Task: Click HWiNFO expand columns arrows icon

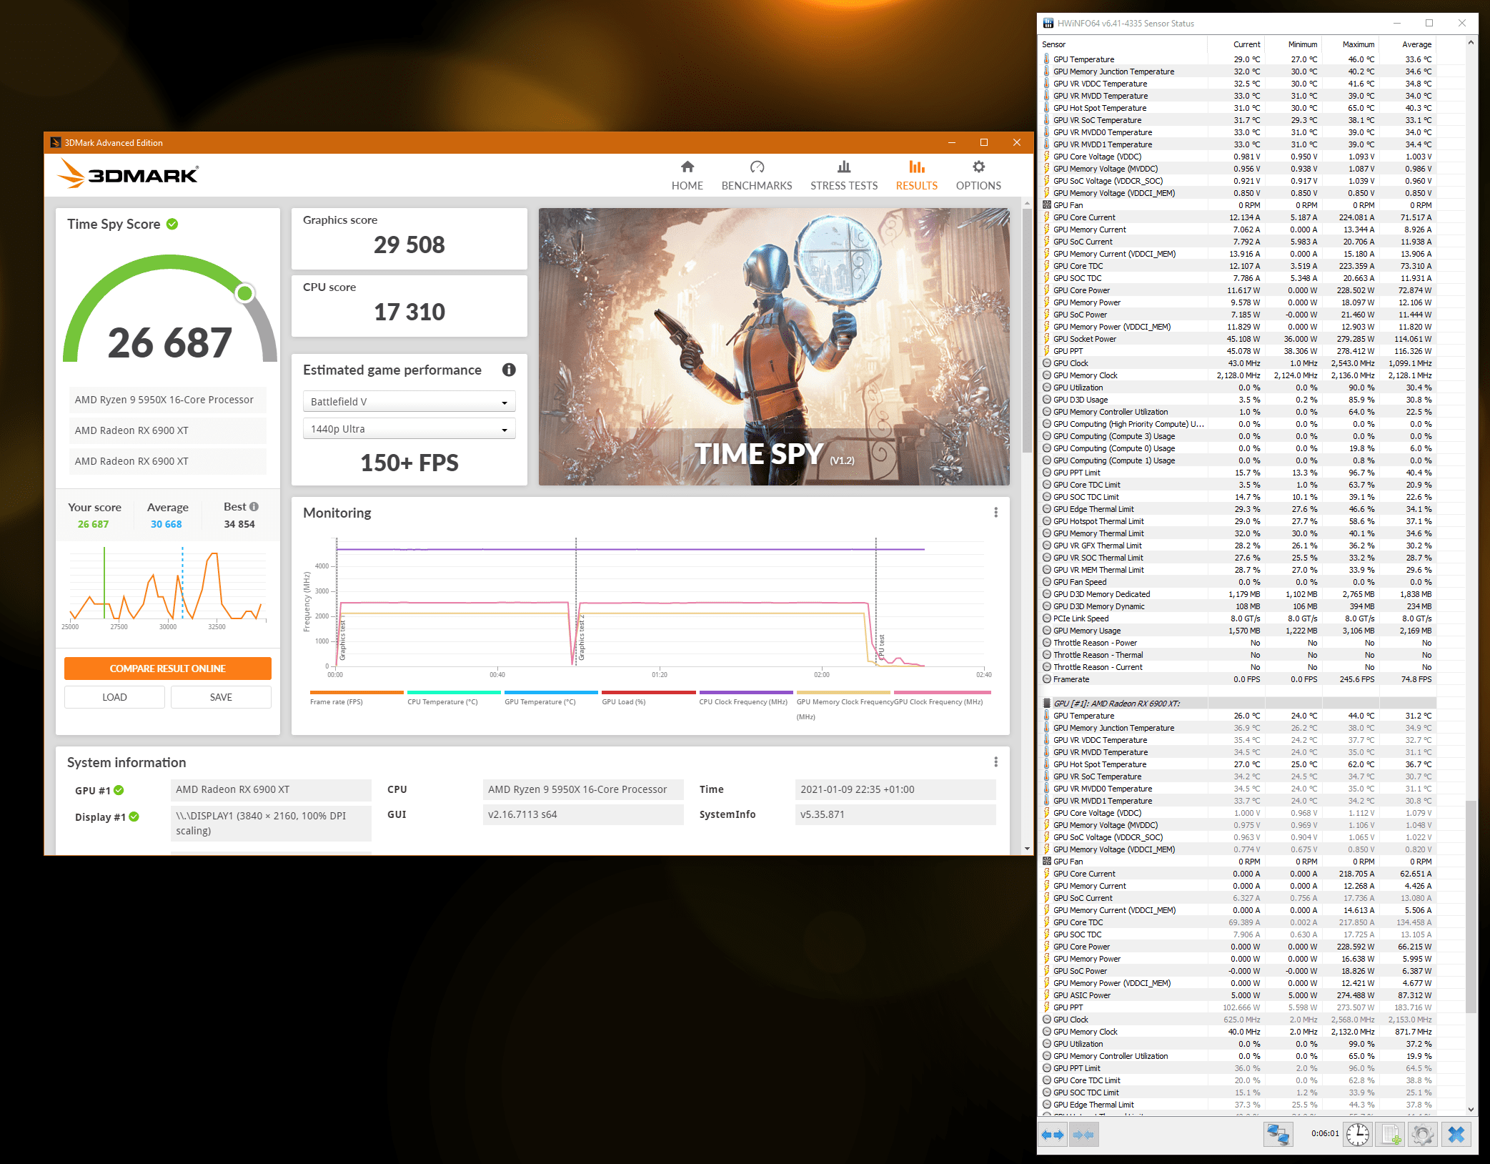Action: pyautogui.click(x=1053, y=1135)
